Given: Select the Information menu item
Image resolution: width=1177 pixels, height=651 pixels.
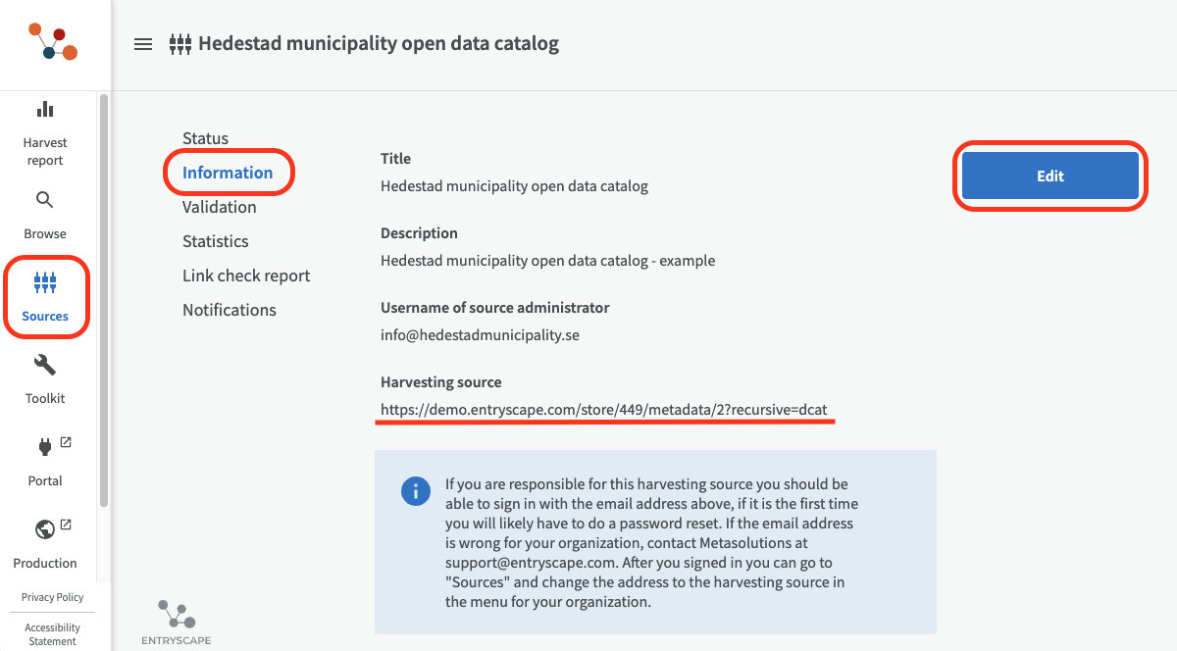Looking at the screenshot, I should pos(228,173).
